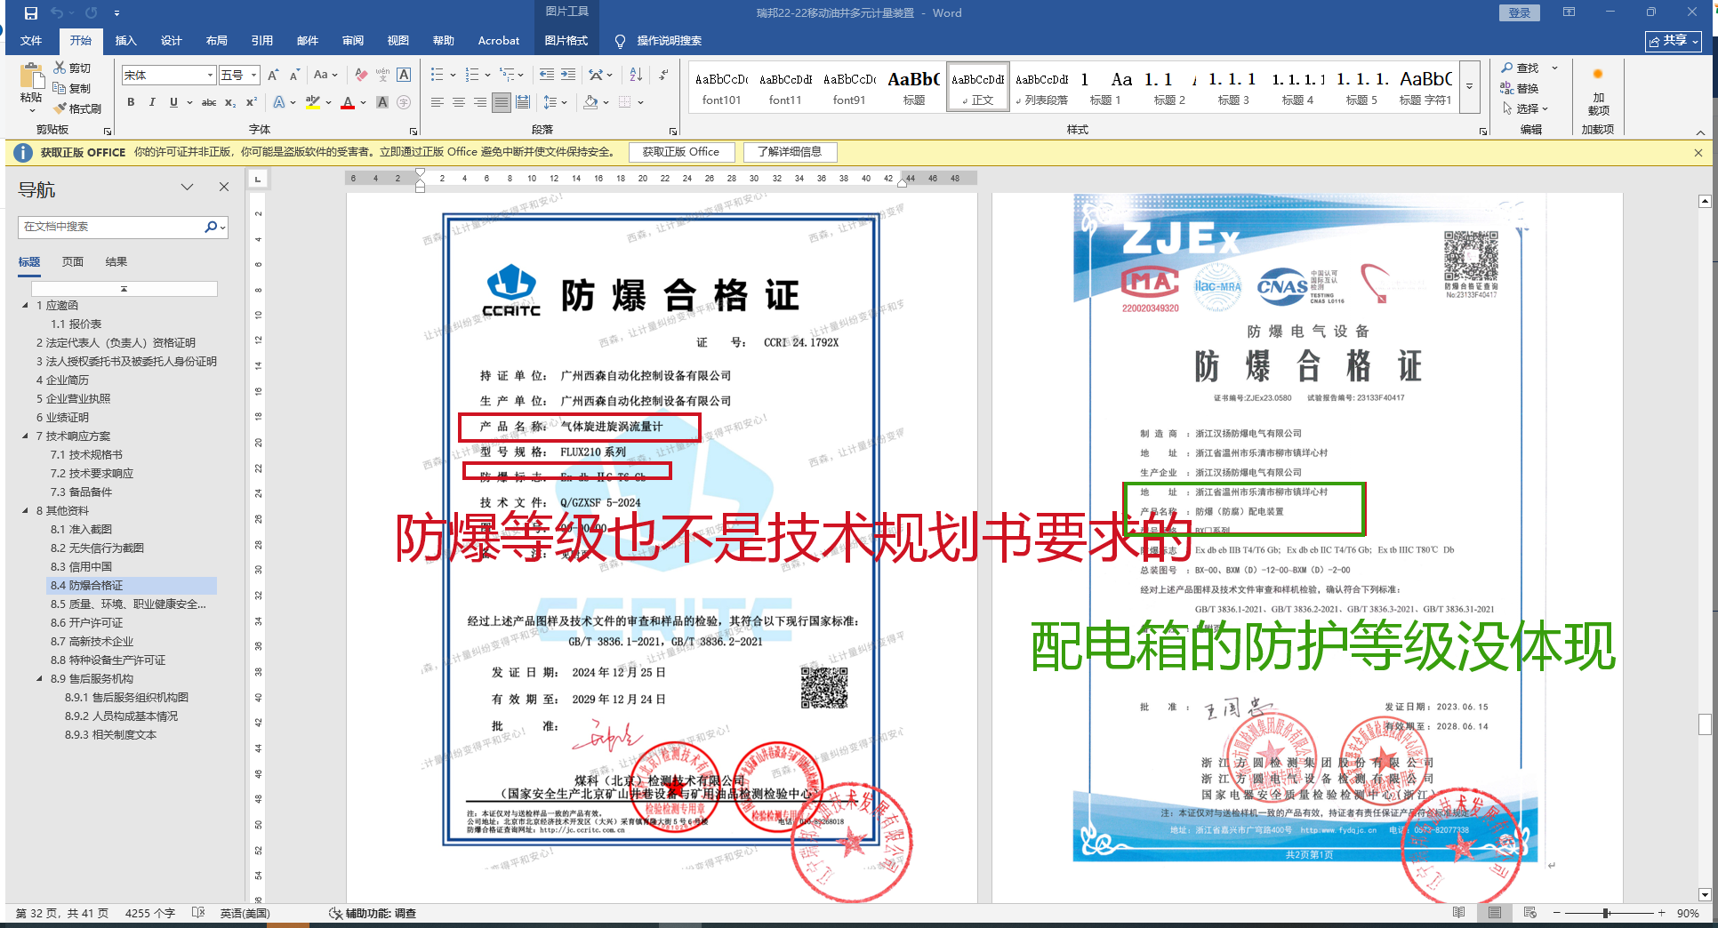This screenshot has width=1718, height=928.
Task: Insert enclosed character with the circled 字 icon
Action: point(404,102)
